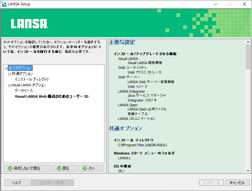Click Windows スタート メニュー のフォルダ label
The height and width of the screenshot is (191, 252).
point(144,153)
